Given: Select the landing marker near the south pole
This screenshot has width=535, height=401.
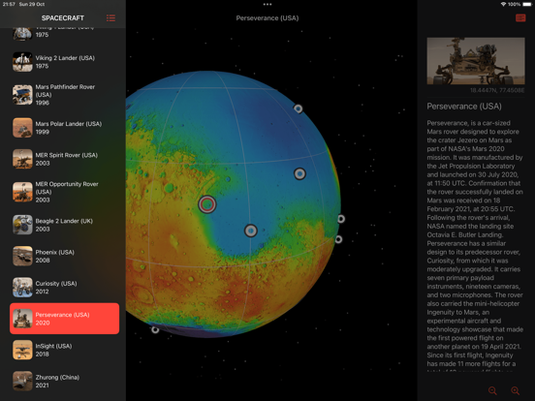Looking at the screenshot, I should pyautogui.click(x=155, y=329).
